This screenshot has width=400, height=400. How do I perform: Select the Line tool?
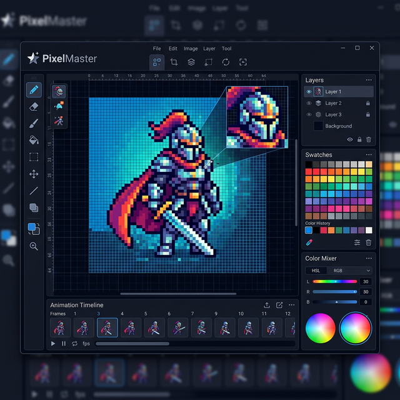pyautogui.click(x=34, y=191)
